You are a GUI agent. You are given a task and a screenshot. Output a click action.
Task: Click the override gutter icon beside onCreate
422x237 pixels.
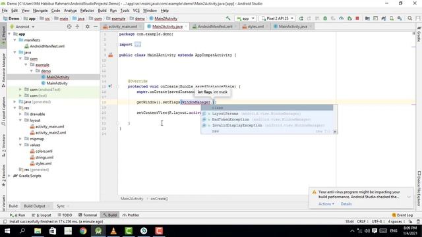tap(110, 86)
